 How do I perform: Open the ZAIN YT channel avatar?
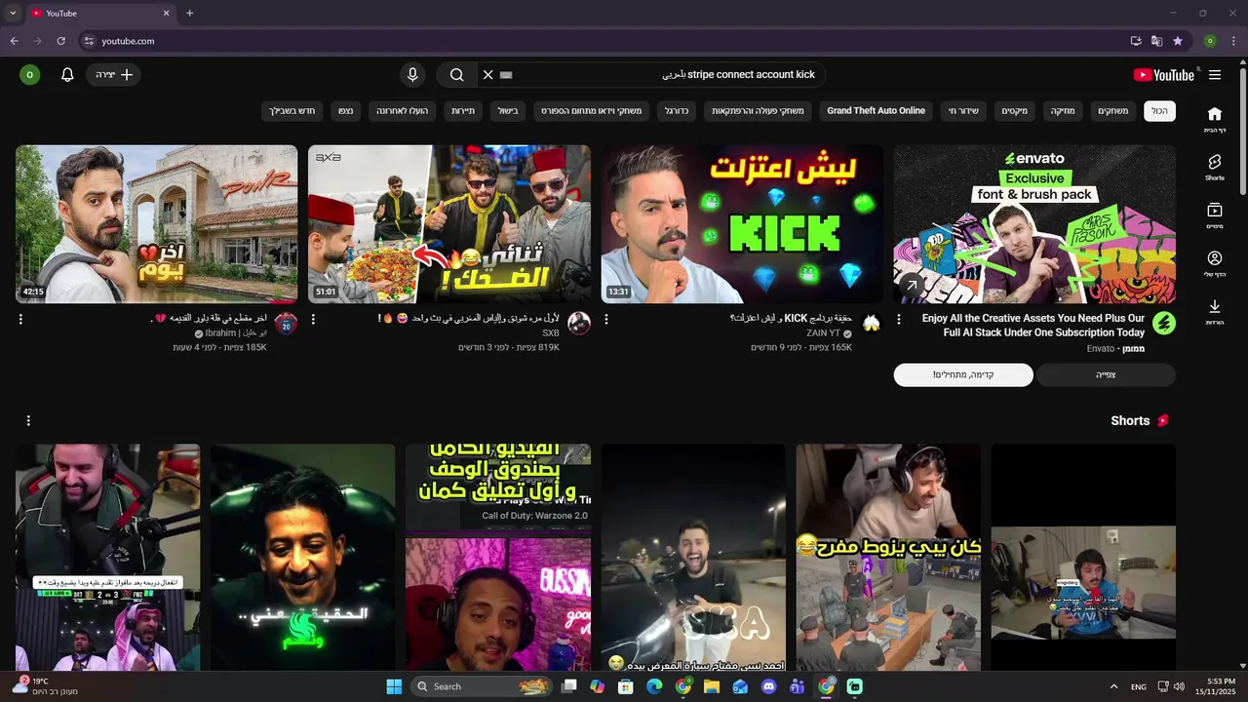click(872, 324)
